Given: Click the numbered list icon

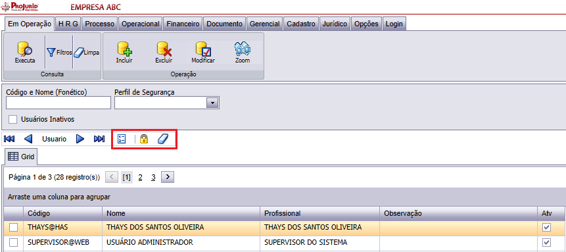Looking at the screenshot, I should tap(122, 139).
